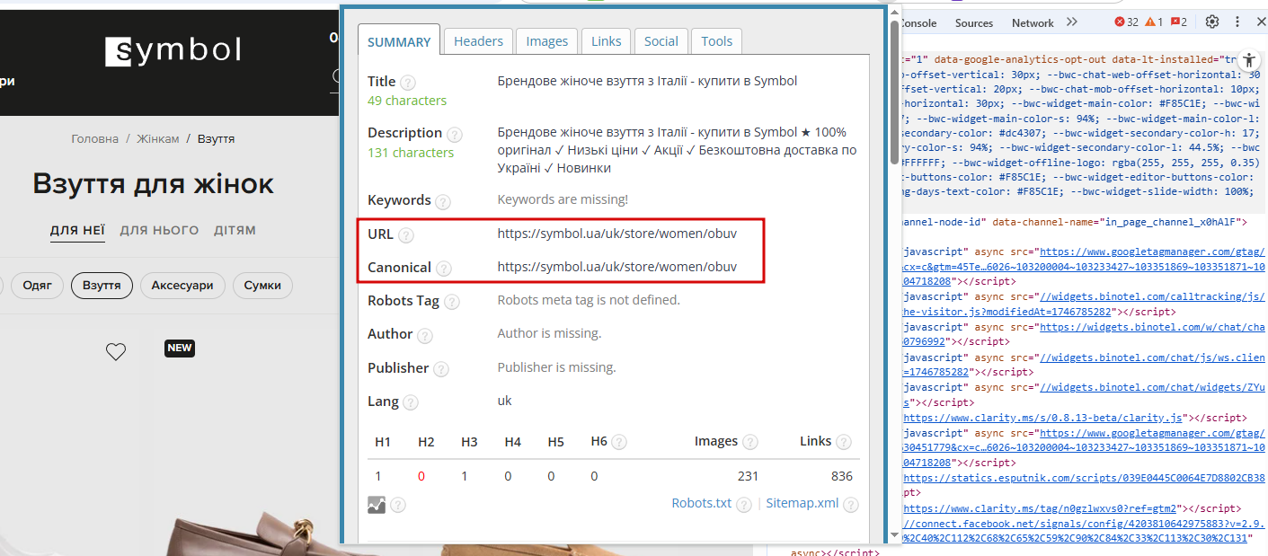Click 'Author is missing.' text
Viewport: 1268px width, 556px height.
549,333
